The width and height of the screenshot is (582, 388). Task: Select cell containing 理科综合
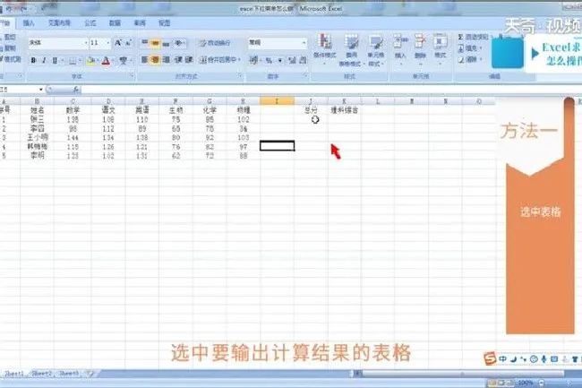point(345,110)
